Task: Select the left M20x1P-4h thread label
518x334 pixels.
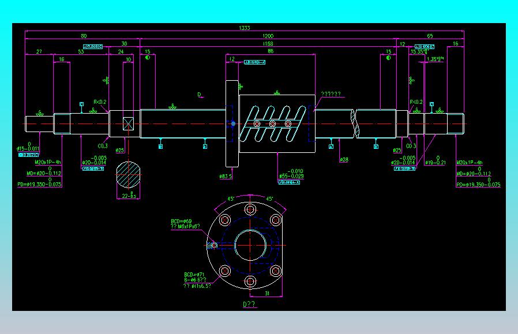Action: (48, 162)
